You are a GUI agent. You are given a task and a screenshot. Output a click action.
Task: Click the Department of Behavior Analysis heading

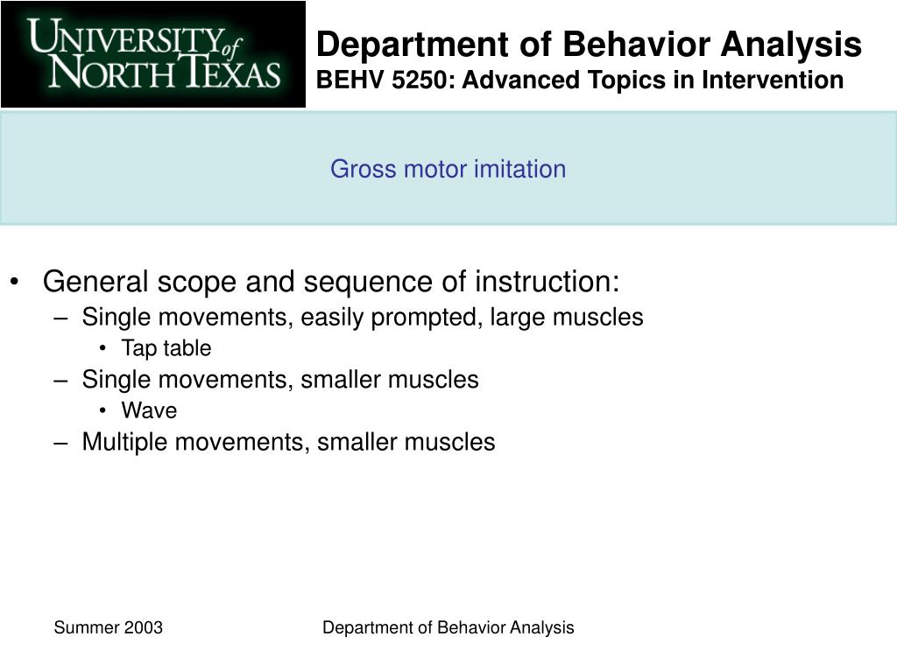pyautogui.click(x=589, y=45)
